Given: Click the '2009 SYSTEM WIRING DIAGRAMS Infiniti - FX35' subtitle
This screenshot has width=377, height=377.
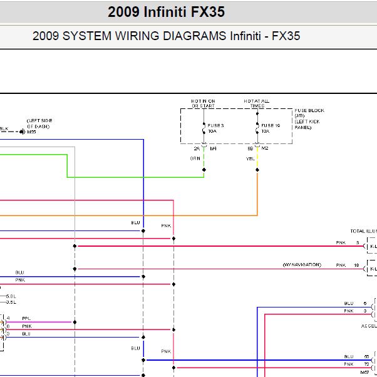Looking at the screenshot, I should click(x=166, y=36).
